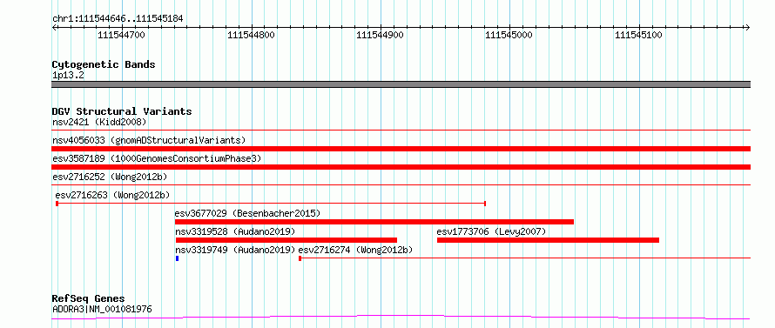
Task: Click the red bar of esv3677029
Action: coord(374,222)
